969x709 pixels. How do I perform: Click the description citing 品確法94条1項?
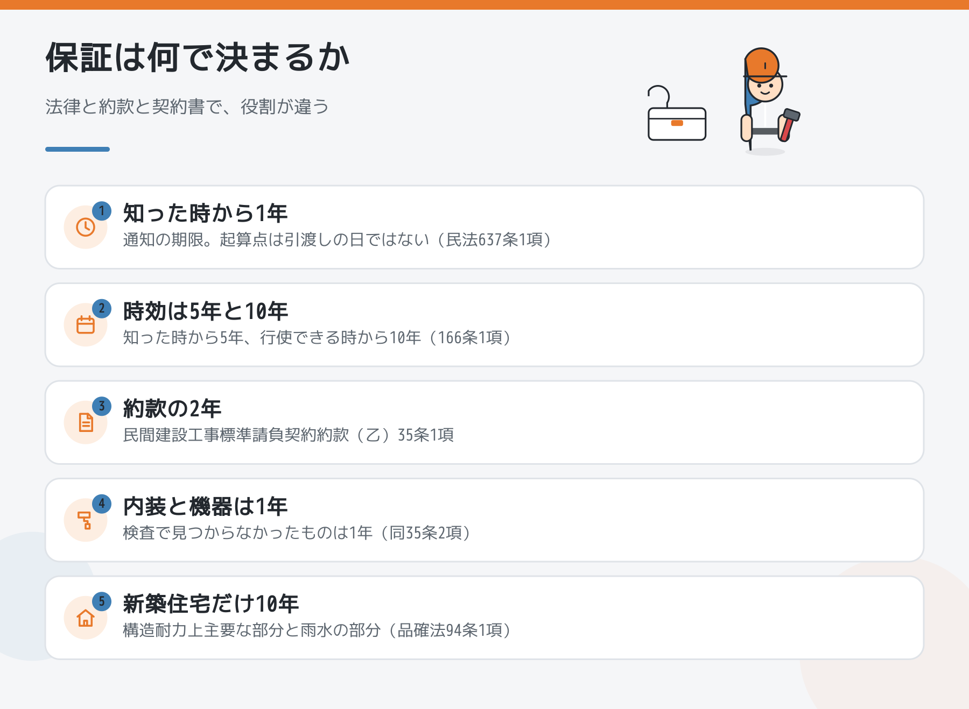click(x=317, y=630)
